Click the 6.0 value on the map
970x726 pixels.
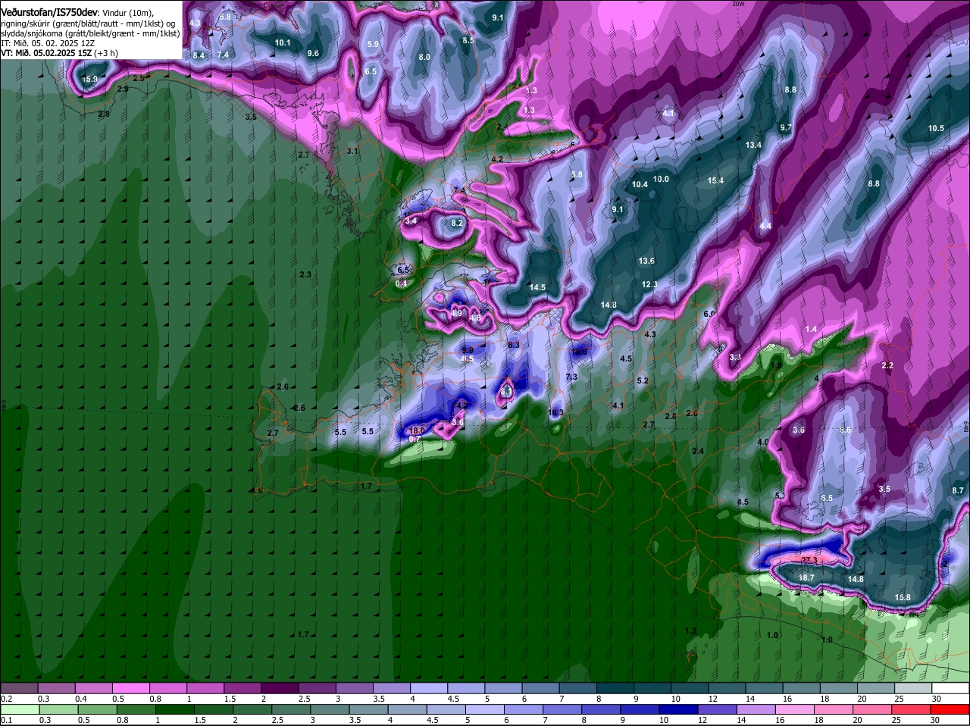tap(709, 313)
